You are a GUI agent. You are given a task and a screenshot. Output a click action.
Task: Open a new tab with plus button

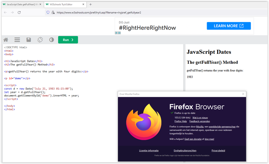(91, 4)
